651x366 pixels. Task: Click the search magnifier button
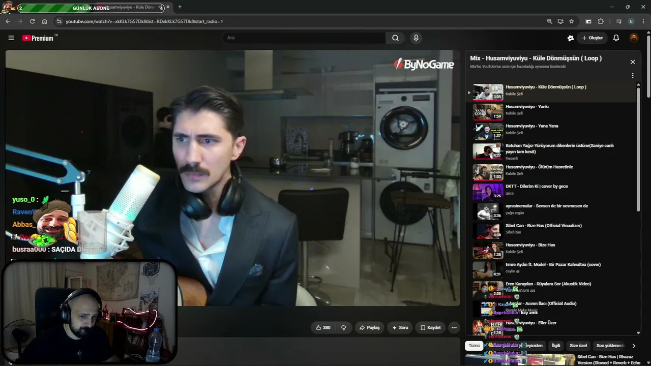click(x=395, y=38)
